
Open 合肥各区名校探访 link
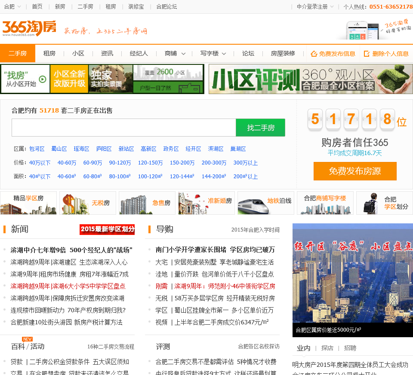point(259,346)
